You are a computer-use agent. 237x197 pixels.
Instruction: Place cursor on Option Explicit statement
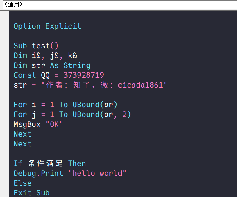point(48,26)
